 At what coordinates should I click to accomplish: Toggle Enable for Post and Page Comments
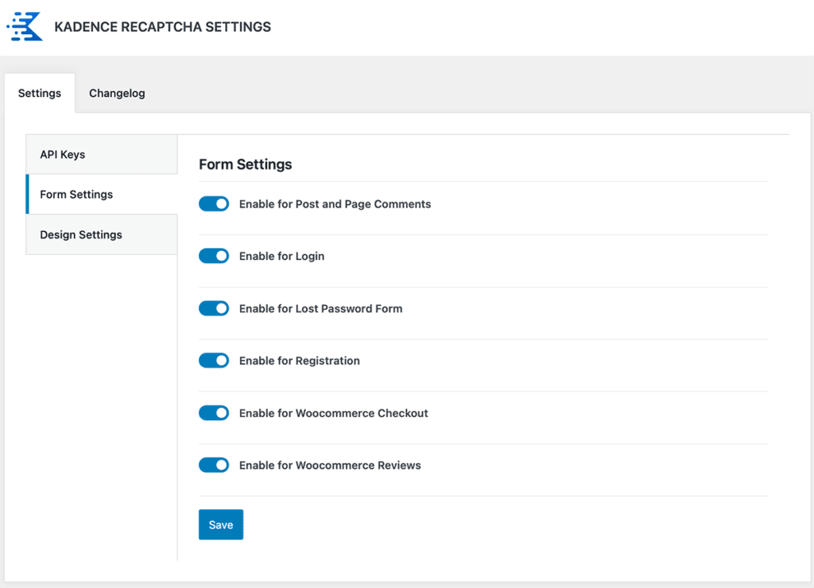point(214,204)
